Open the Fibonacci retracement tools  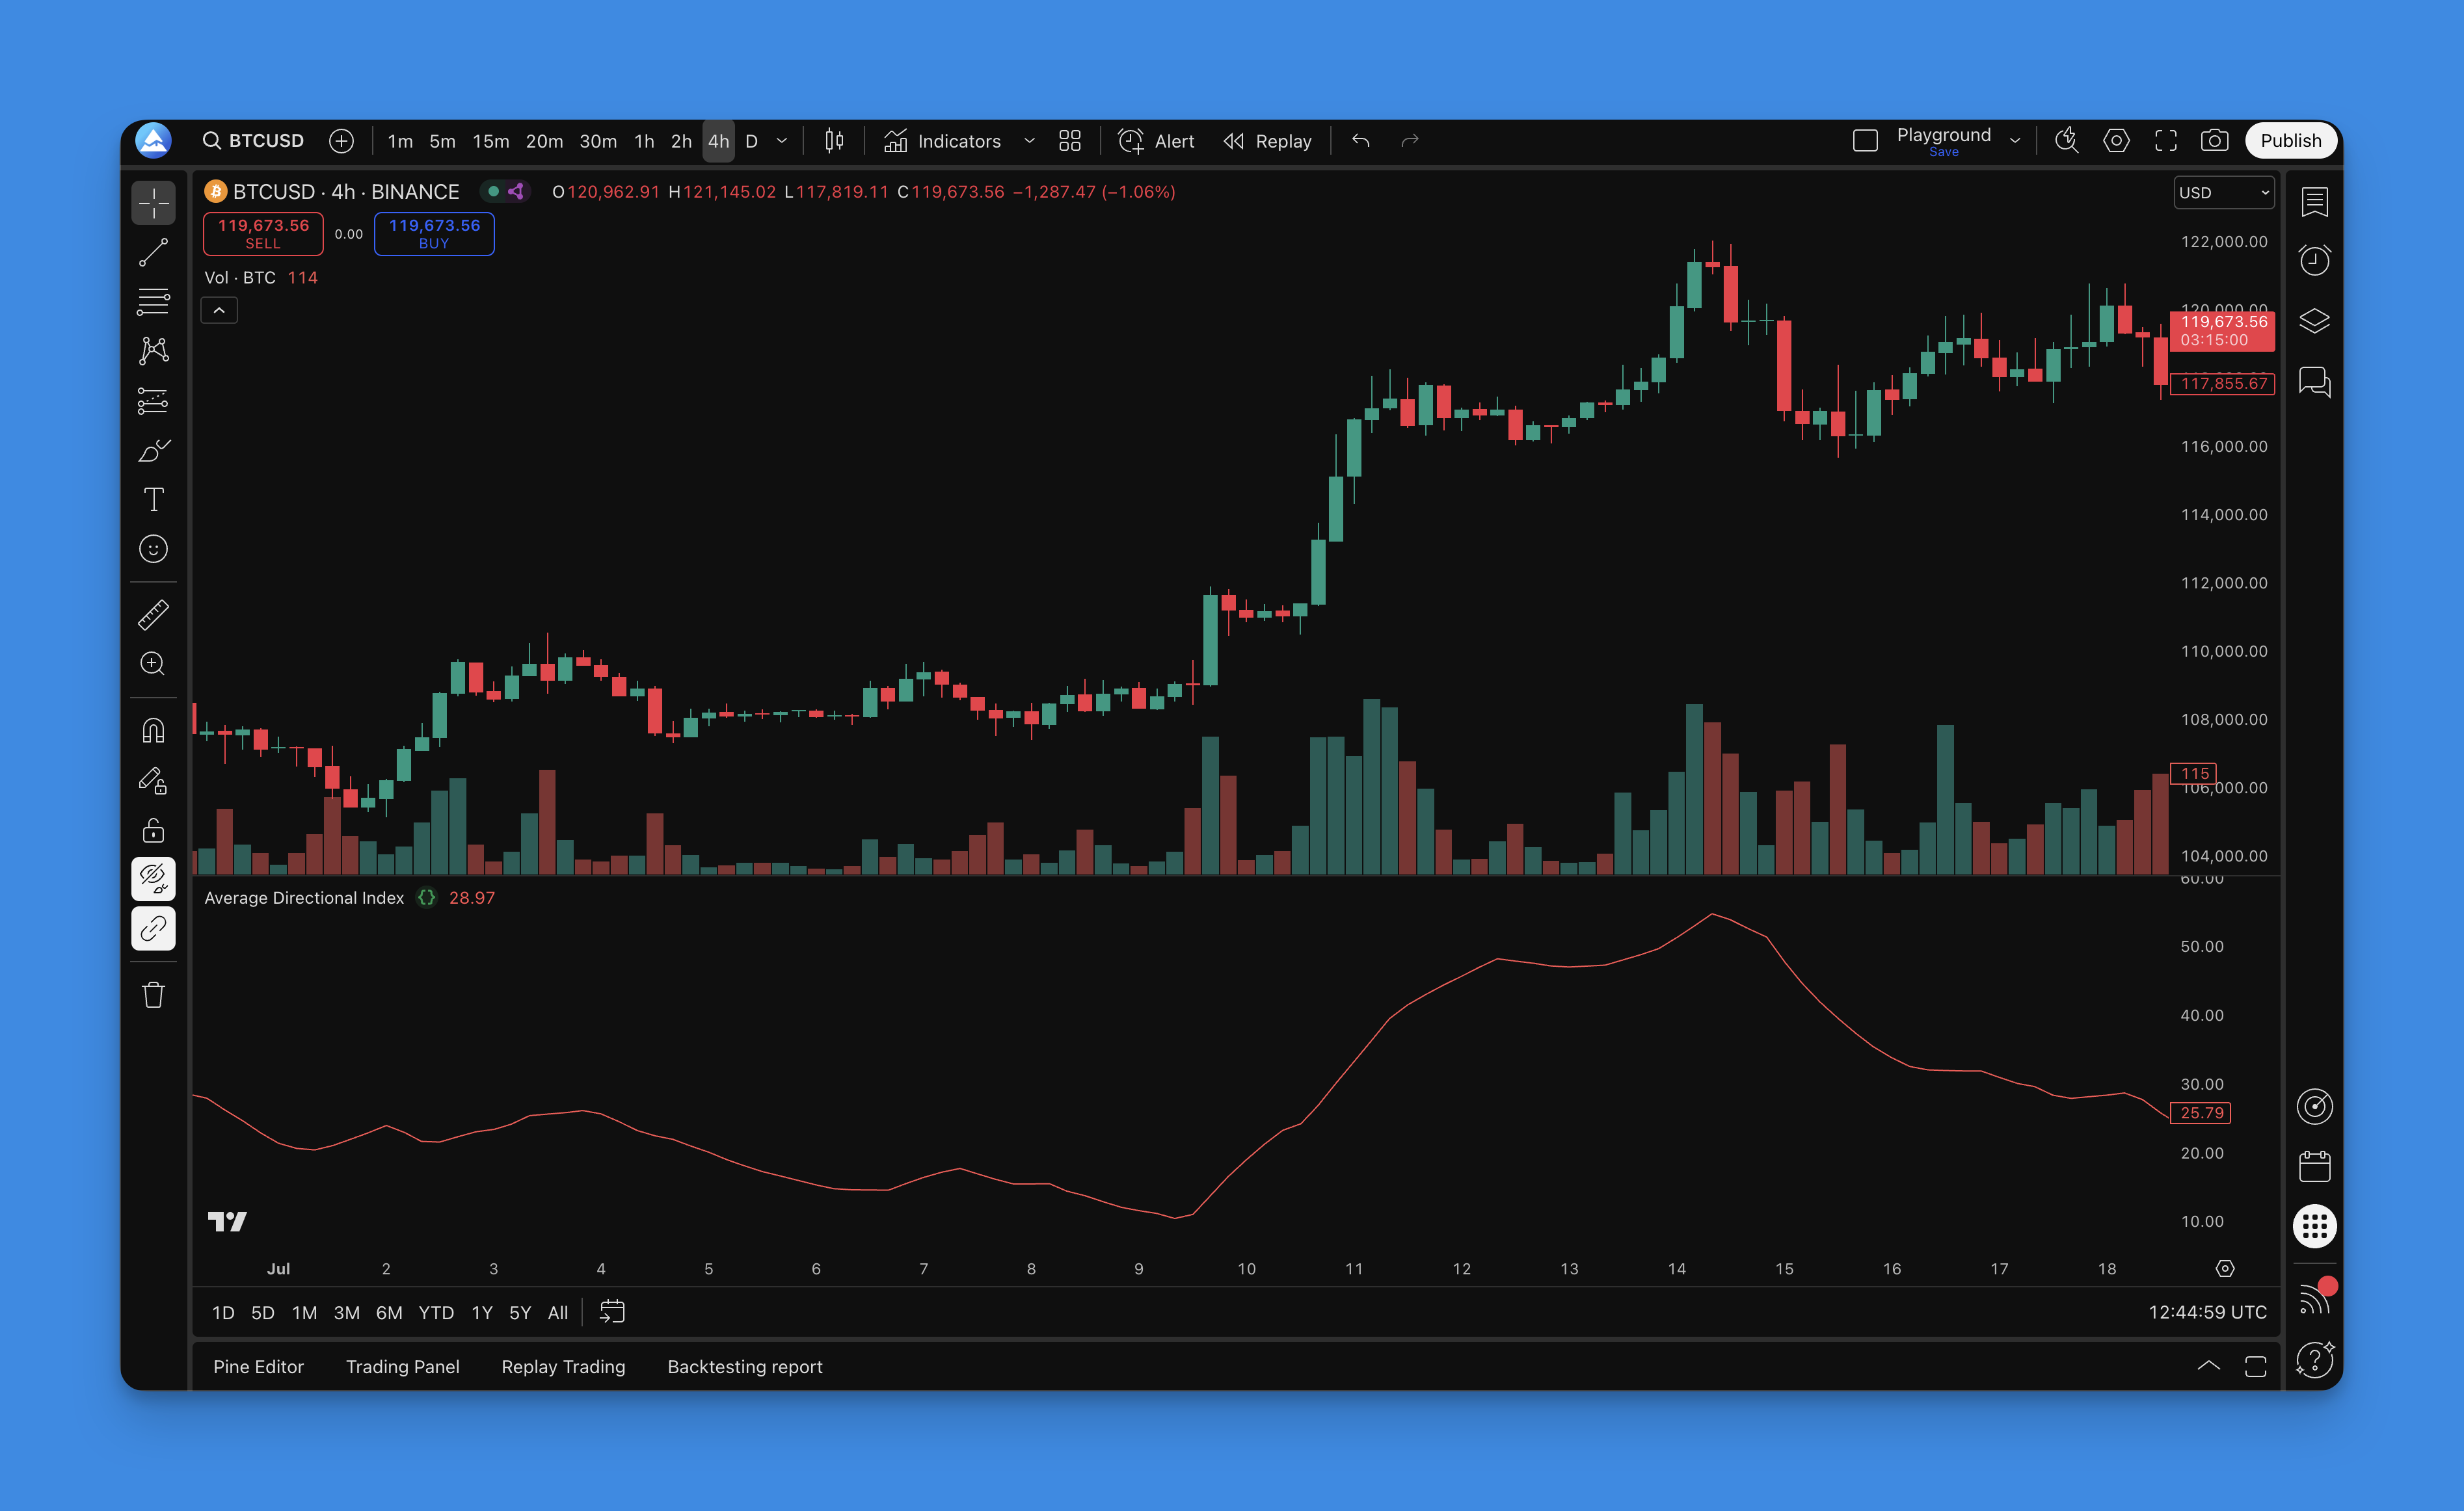pos(153,302)
